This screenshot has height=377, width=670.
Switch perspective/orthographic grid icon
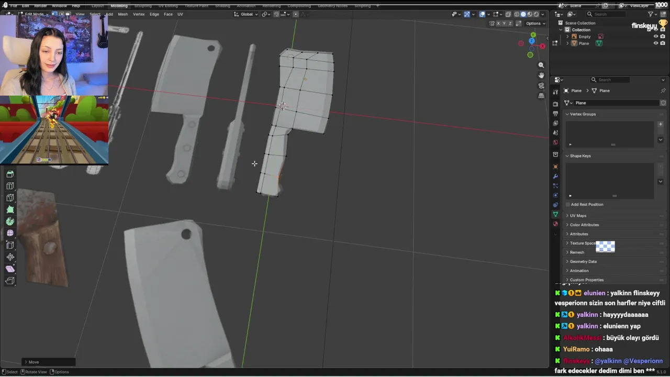click(x=541, y=95)
